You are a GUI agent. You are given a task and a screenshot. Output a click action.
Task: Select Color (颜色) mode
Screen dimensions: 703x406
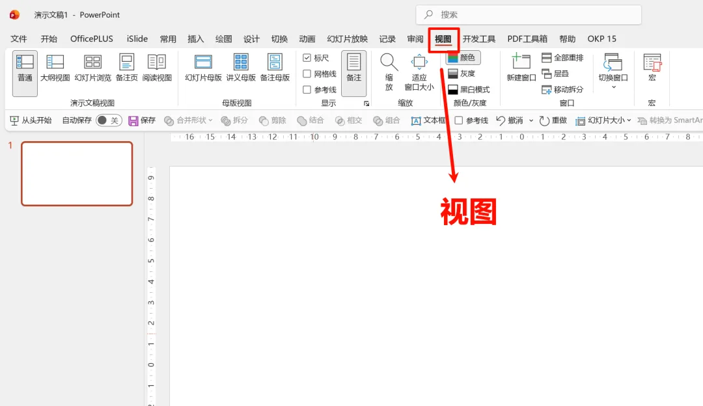[x=463, y=57]
